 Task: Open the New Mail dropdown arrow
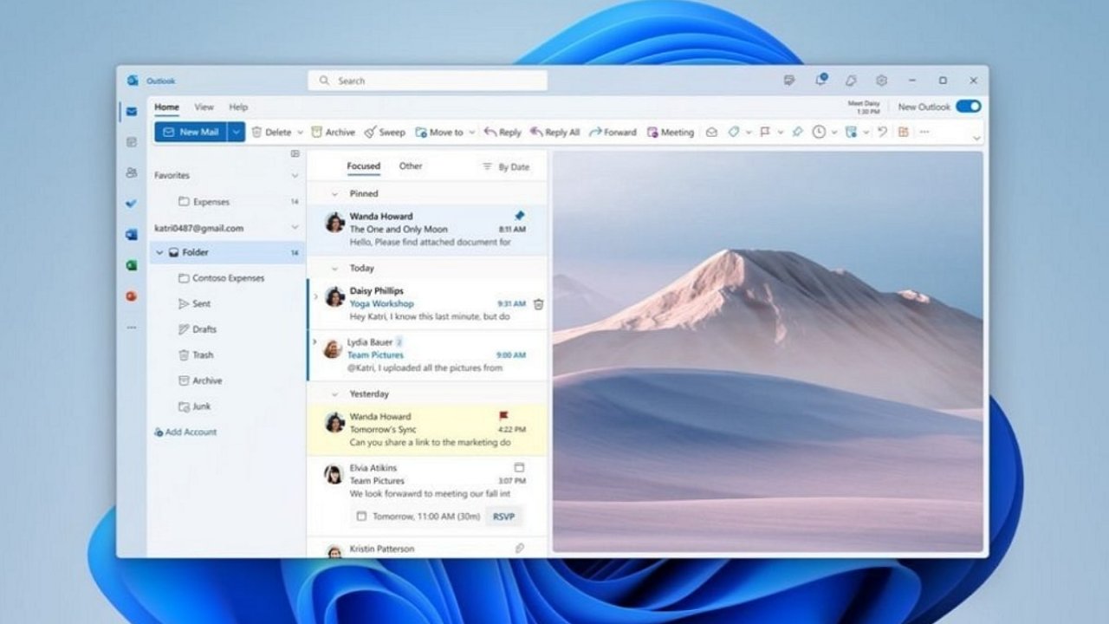click(237, 132)
